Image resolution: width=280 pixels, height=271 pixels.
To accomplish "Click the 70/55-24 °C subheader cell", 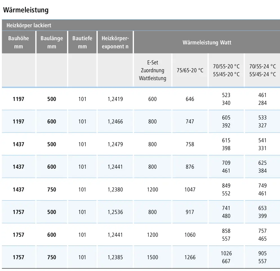I will (263, 70).
